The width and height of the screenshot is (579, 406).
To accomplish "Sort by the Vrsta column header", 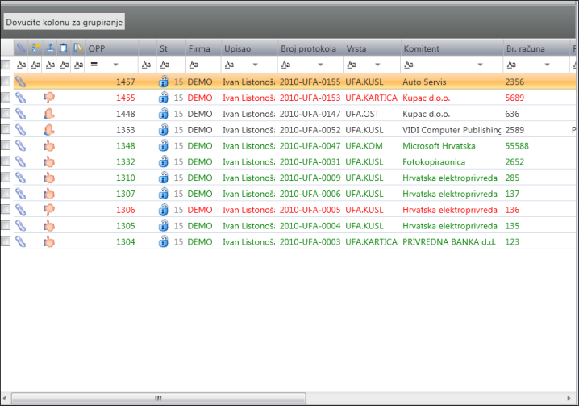I will pyautogui.click(x=372, y=48).
